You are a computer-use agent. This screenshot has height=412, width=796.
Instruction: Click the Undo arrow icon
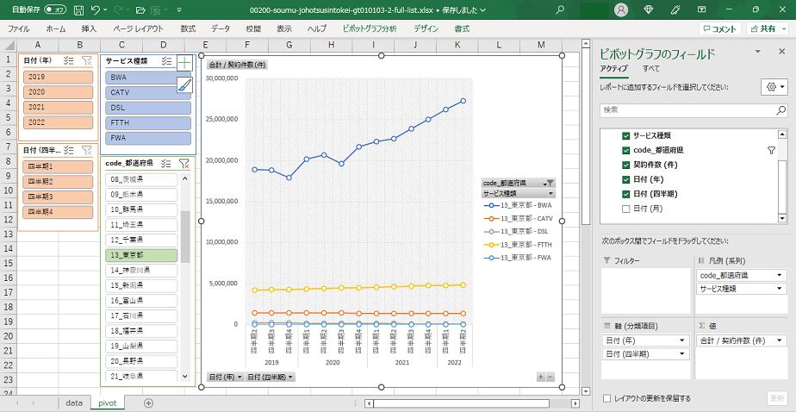tap(96, 9)
